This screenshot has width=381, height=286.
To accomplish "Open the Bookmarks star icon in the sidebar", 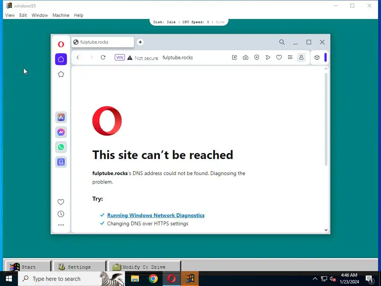I will tap(61, 74).
